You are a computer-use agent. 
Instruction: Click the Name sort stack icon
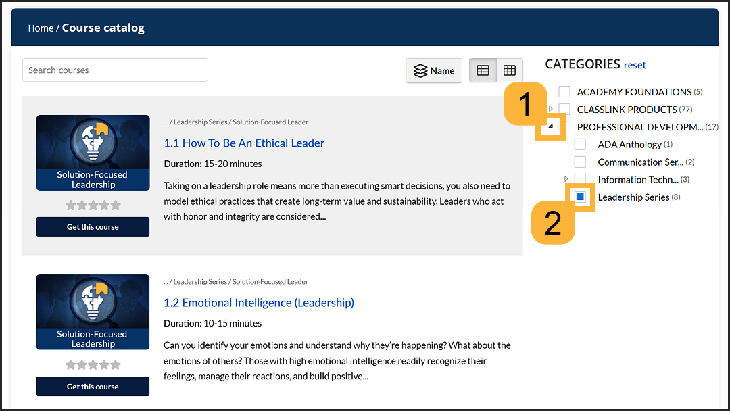[420, 70]
